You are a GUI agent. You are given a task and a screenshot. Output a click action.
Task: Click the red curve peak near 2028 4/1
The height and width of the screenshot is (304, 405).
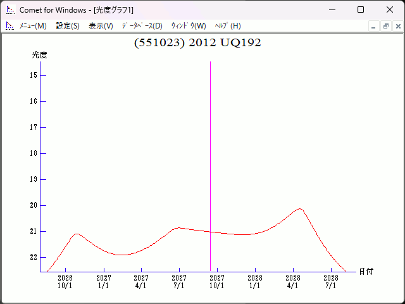pos(299,208)
